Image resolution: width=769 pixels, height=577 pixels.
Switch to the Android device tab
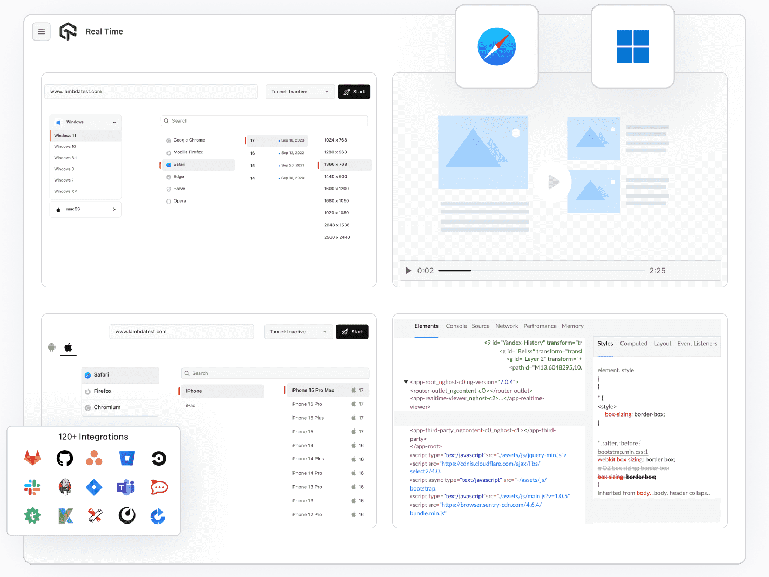tap(52, 347)
